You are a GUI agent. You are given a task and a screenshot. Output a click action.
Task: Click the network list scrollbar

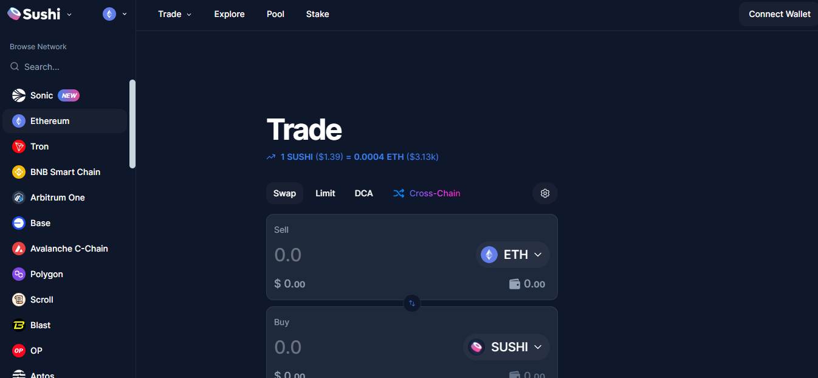pos(132,124)
